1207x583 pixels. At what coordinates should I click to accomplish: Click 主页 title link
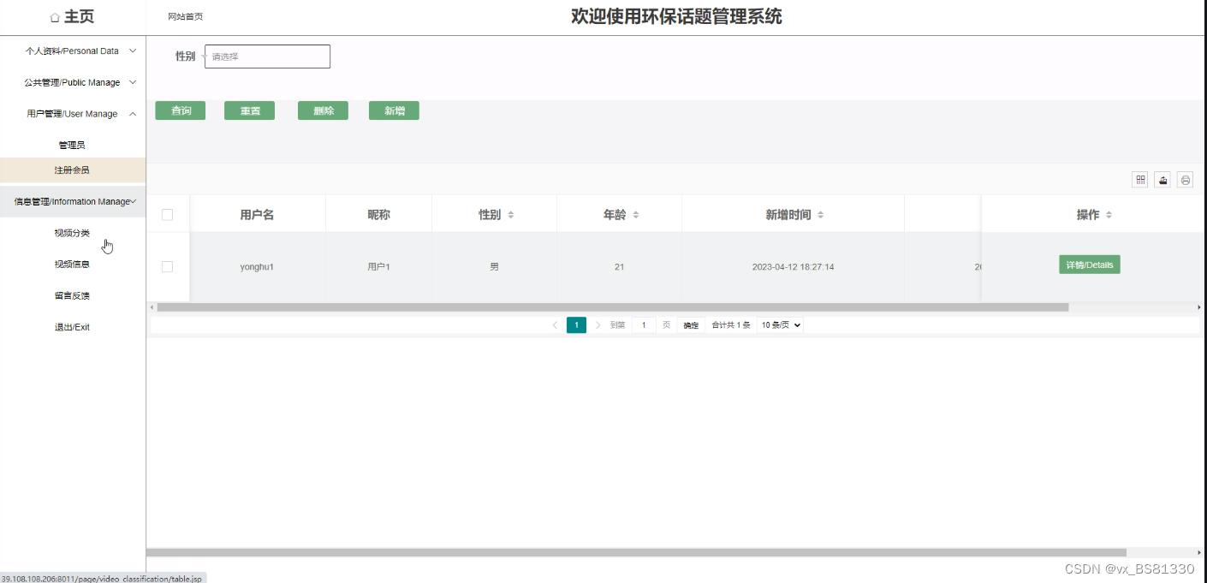coord(79,17)
